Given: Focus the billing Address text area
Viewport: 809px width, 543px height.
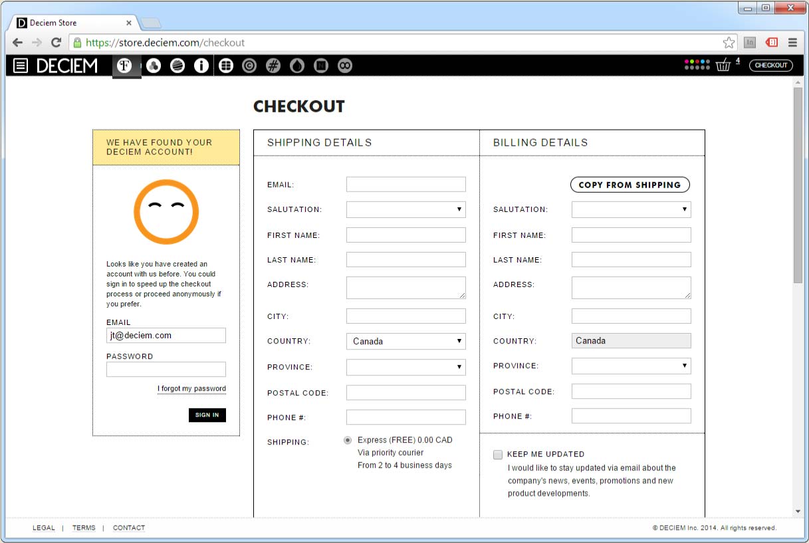Looking at the screenshot, I should 632,288.
